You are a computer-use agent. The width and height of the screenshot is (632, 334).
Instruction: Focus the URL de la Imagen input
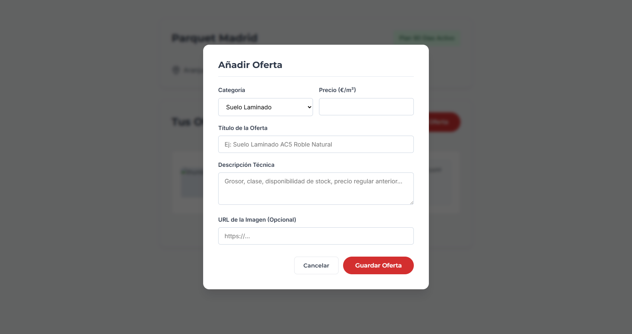coord(316,236)
